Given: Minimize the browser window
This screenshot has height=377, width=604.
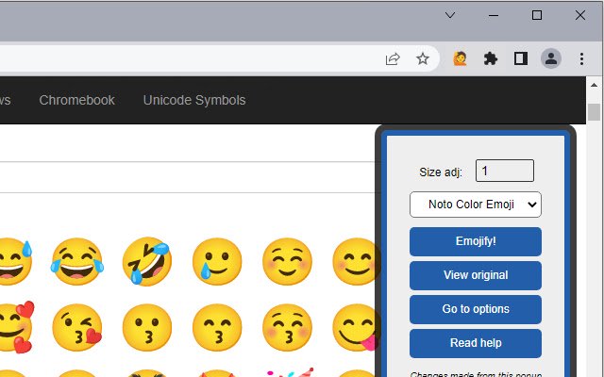Looking at the screenshot, I should pyautogui.click(x=494, y=15).
